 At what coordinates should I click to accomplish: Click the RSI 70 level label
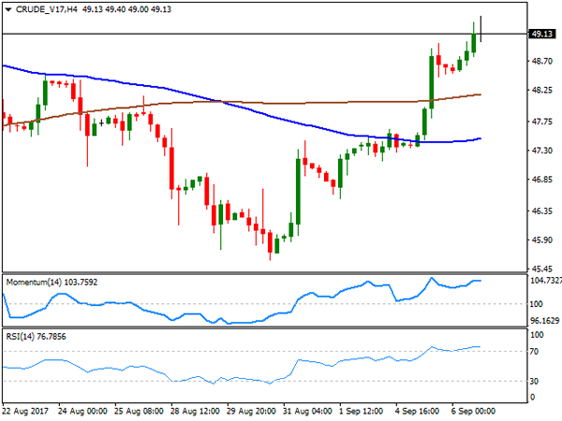pos(535,352)
